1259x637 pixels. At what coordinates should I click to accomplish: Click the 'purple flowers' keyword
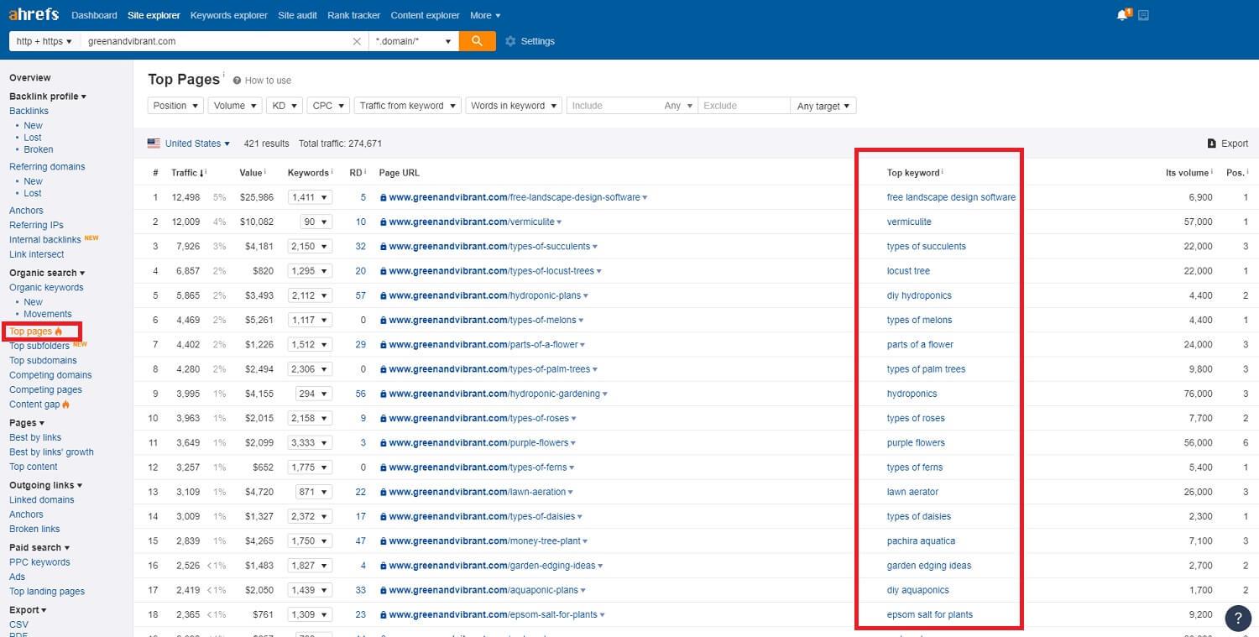click(916, 443)
